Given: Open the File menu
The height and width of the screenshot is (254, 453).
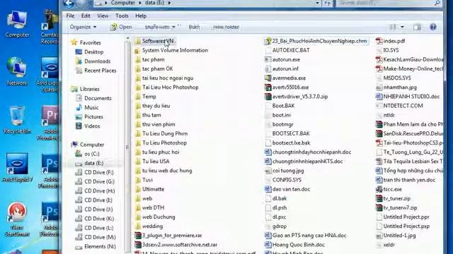Looking at the screenshot, I should coord(70,16).
